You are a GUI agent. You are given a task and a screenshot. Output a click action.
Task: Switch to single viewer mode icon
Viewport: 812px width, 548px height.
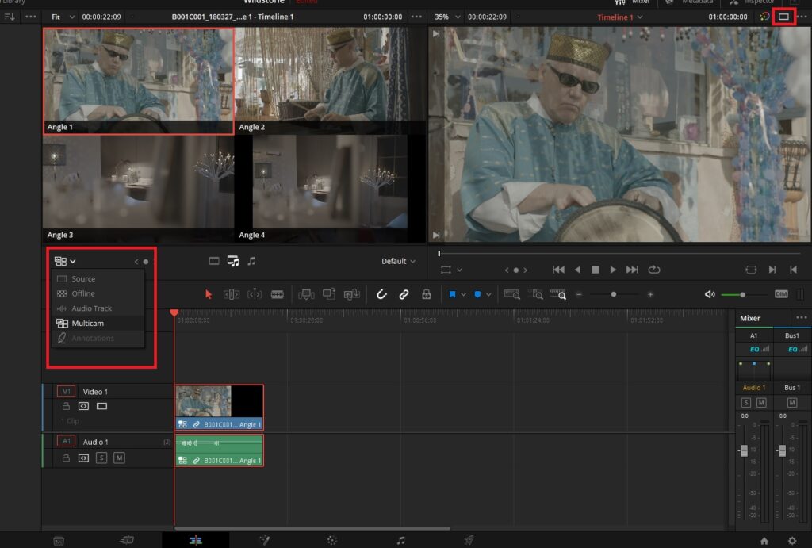click(783, 17)
